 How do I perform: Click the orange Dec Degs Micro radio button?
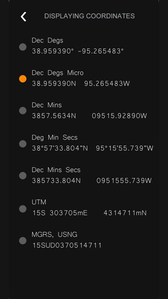23,79
